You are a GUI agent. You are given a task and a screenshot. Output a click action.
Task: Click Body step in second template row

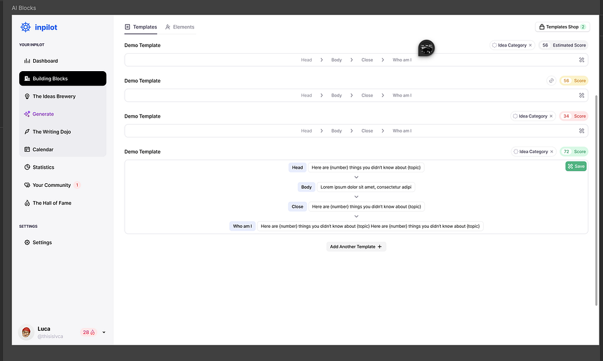coord(336,95)
